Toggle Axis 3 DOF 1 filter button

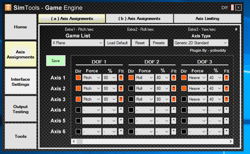(x=121, y=99)
